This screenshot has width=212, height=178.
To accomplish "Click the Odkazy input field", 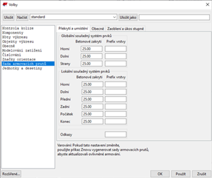I will point(115,134).
